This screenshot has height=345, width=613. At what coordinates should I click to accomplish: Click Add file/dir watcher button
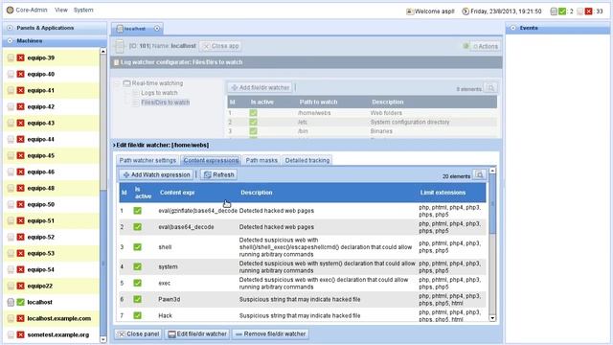(x=260, y=87)
